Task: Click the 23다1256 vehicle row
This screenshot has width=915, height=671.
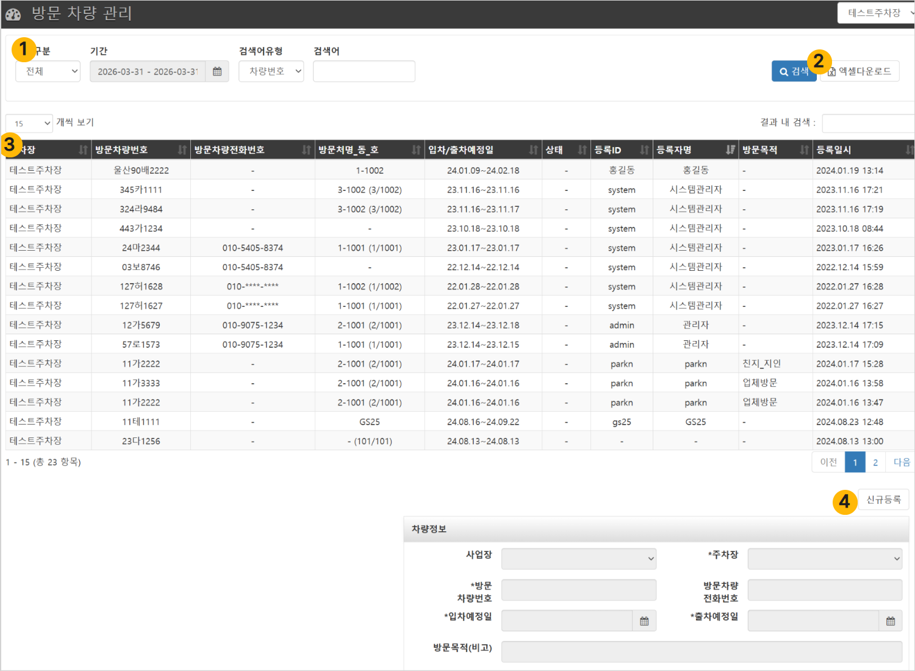Action: pyautogui.click(x=460, y=441)
